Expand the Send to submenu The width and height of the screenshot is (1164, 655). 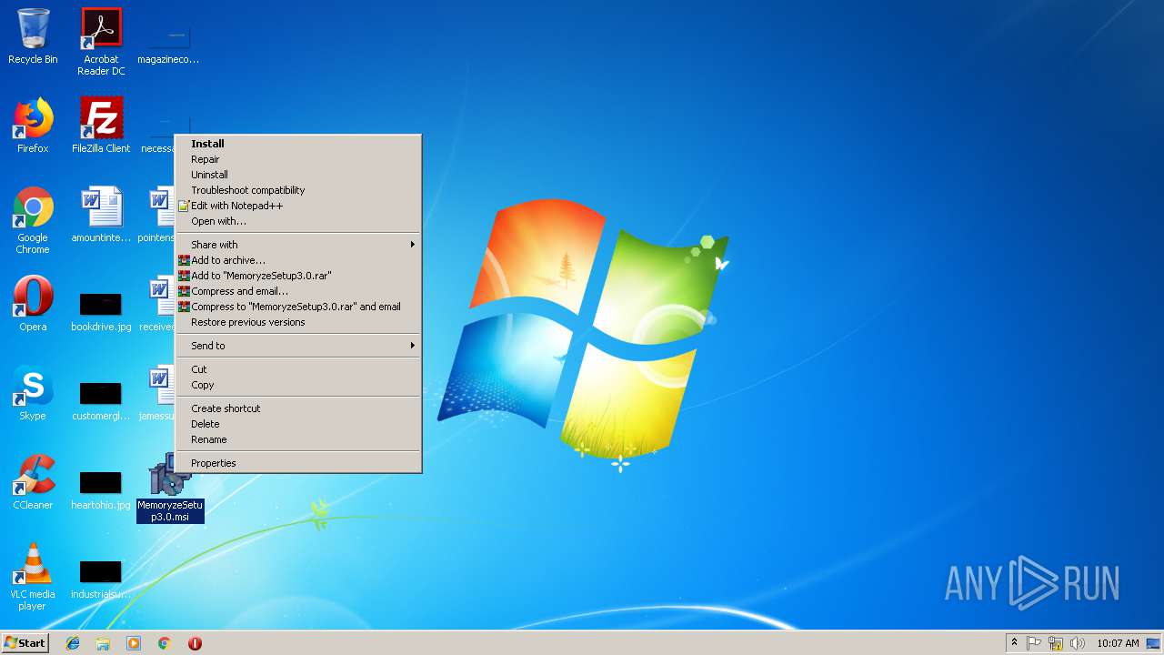(298, 346)
